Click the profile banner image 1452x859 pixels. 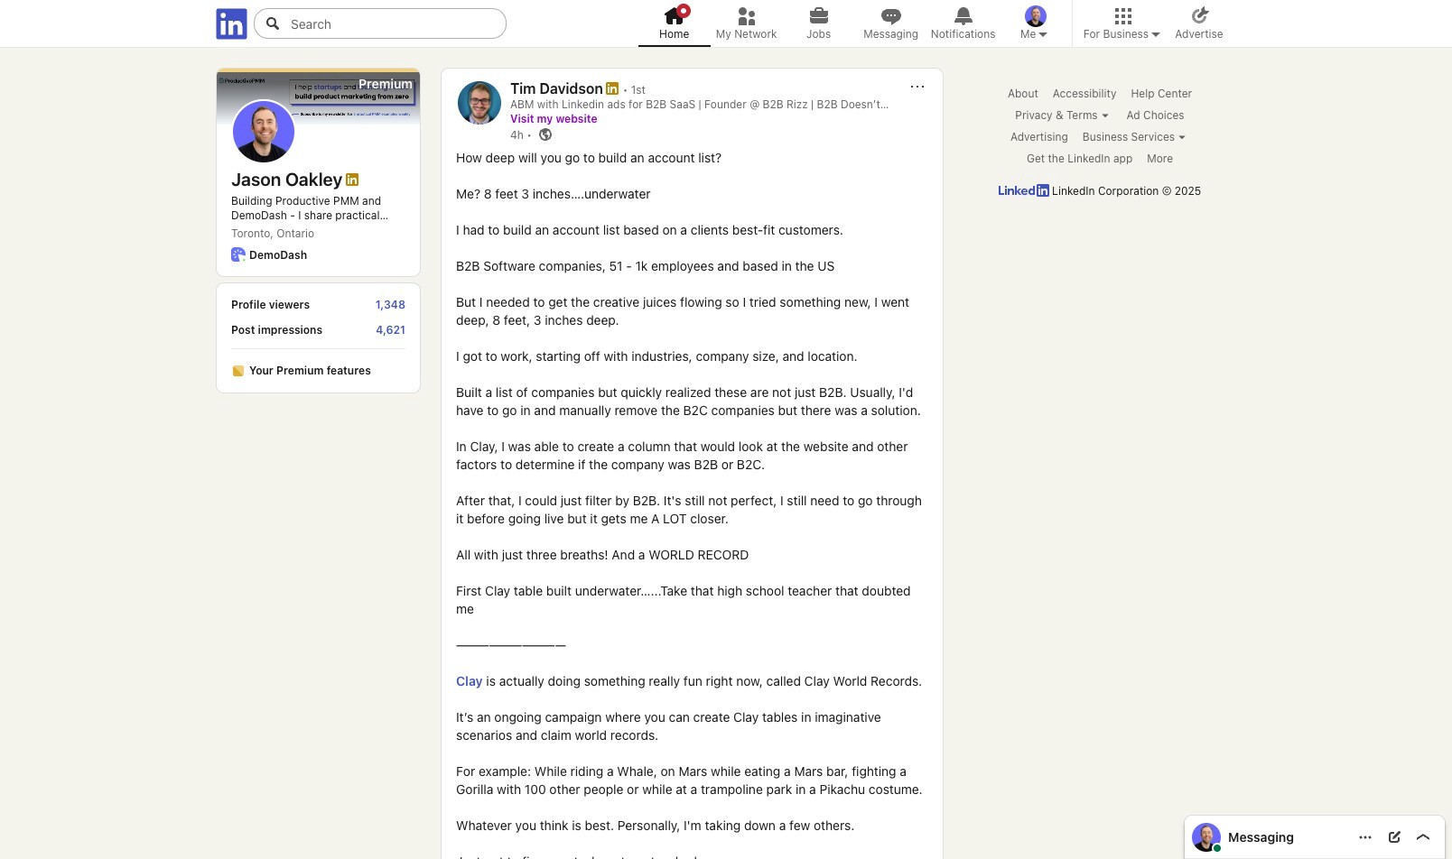click(318, 97)
